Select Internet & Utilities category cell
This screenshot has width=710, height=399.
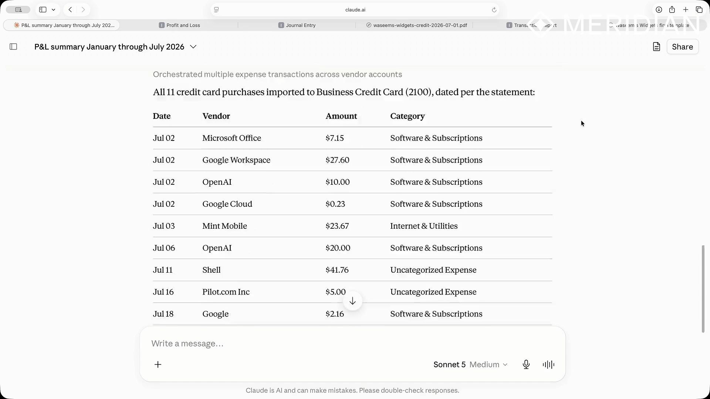click(x=424, y=226)
